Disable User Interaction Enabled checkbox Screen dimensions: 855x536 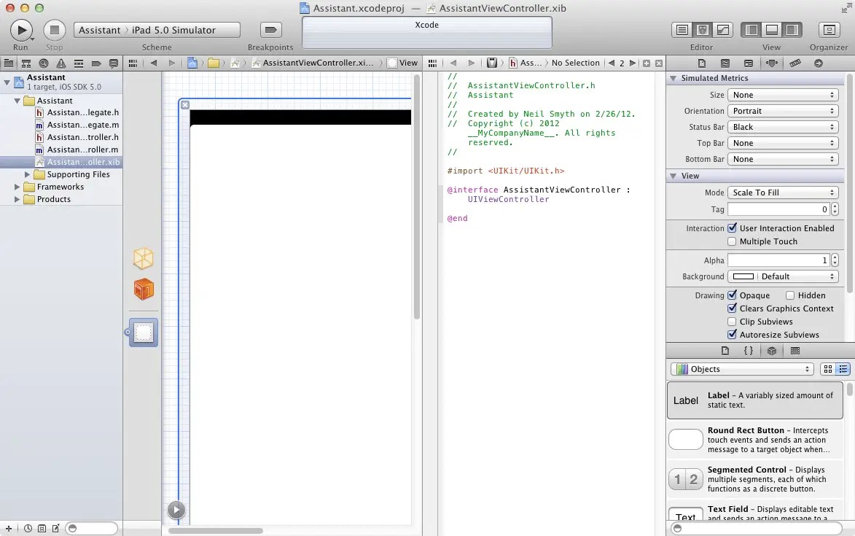(x=733, y=228)
